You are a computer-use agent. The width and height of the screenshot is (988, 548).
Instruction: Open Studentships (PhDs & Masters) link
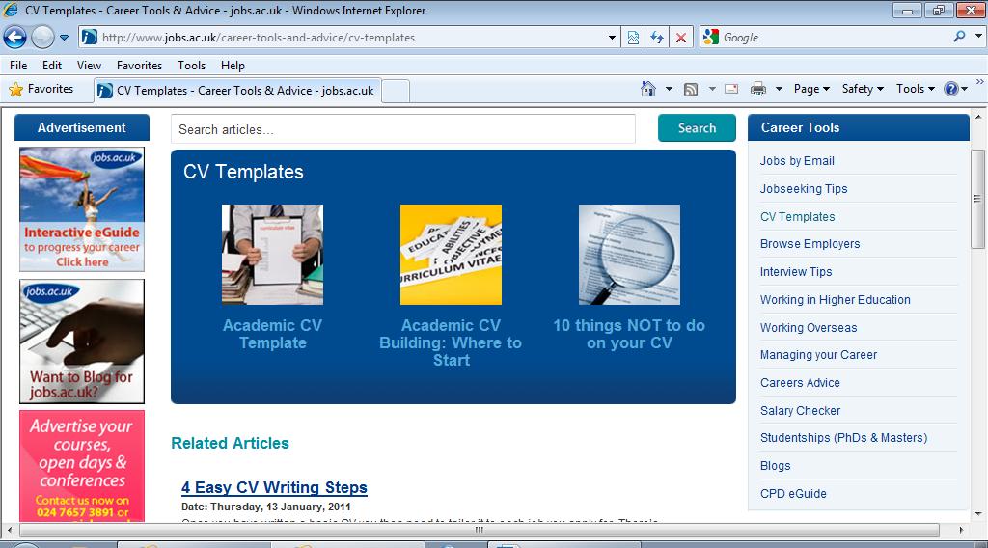pyautogui.click(x=843, y=438)
